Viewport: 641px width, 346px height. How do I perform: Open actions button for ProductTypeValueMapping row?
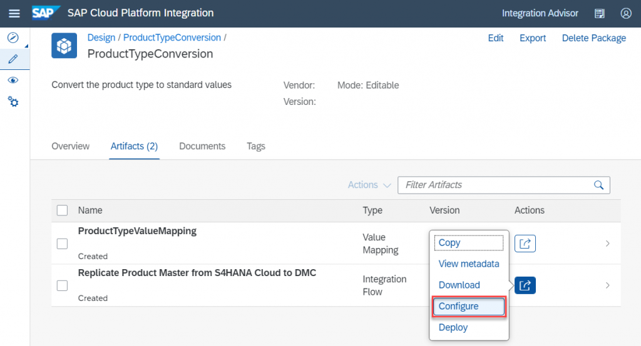[x=525, y=244]
